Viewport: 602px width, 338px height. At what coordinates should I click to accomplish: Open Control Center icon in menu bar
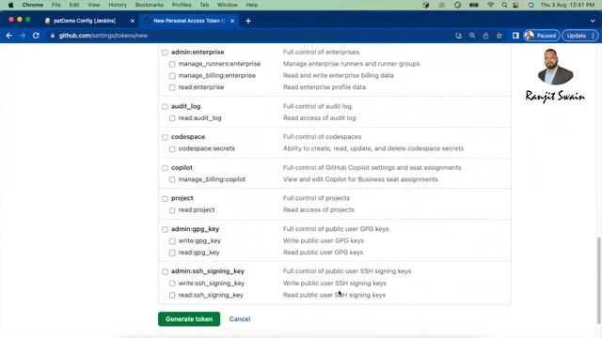(x=516, y=5)
